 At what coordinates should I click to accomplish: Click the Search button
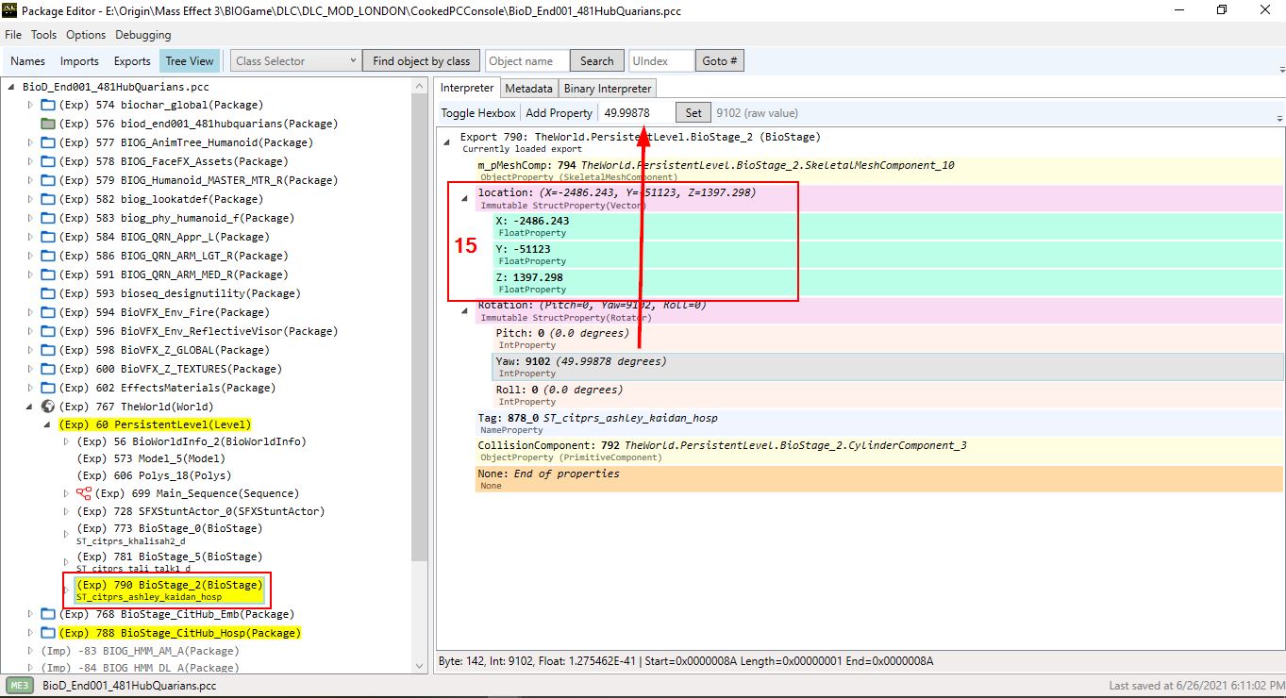click(x=596, y=61)
